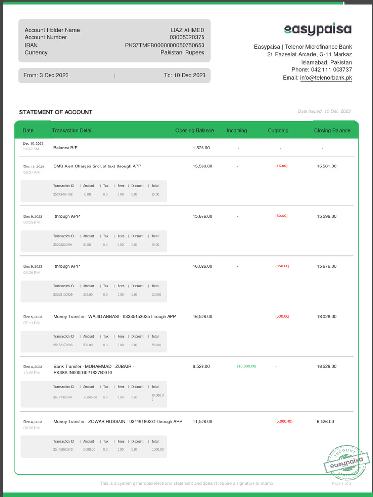Click the From: 3 Dec 2023 date

(x=46, y=75)
